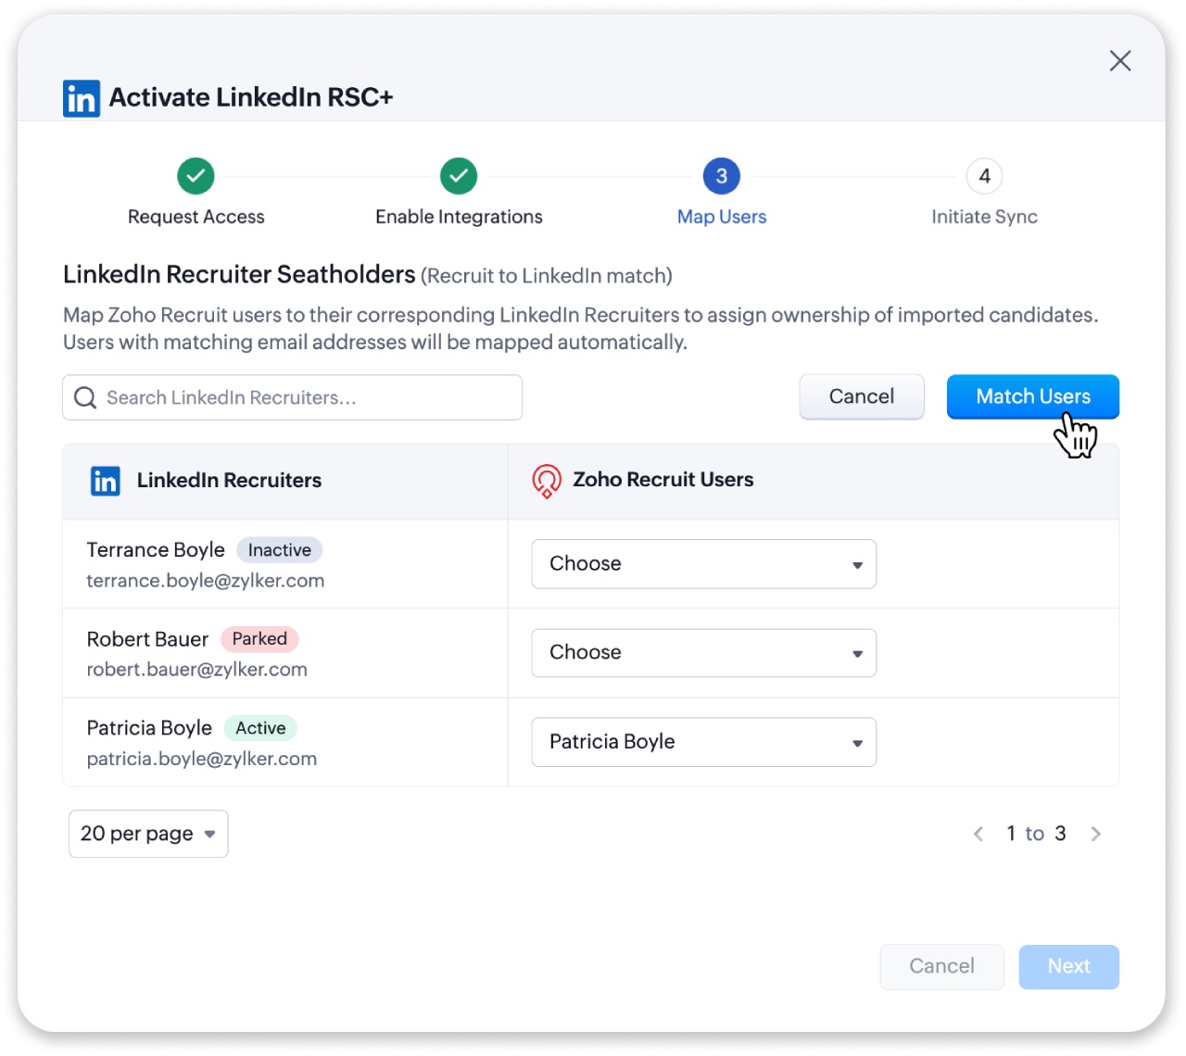Click the Inactive status badge
Screen dimensions: 1186x1056
click(x=280, y=550)
